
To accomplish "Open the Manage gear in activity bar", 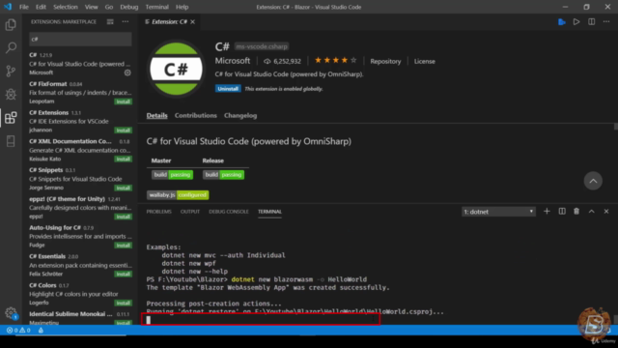I will (x=11, y=313).
